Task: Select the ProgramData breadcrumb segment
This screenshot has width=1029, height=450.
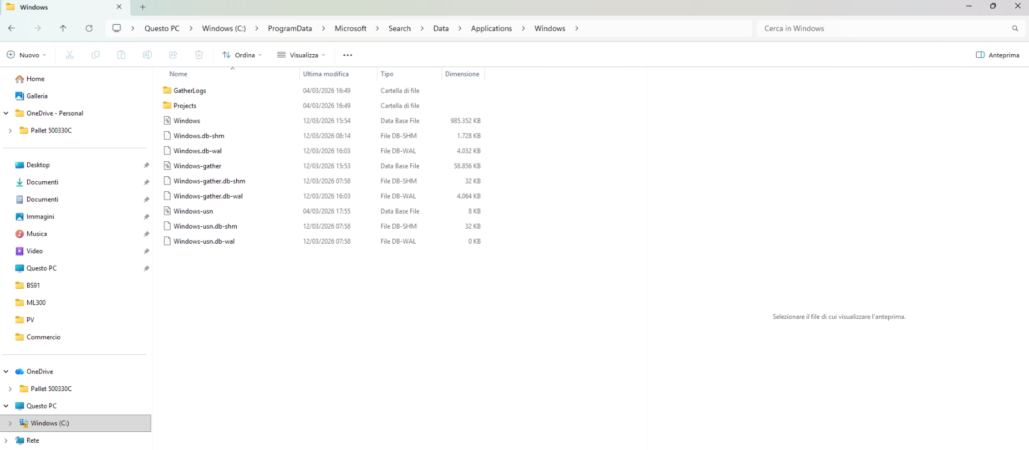Action: click(x=290, y=28)
